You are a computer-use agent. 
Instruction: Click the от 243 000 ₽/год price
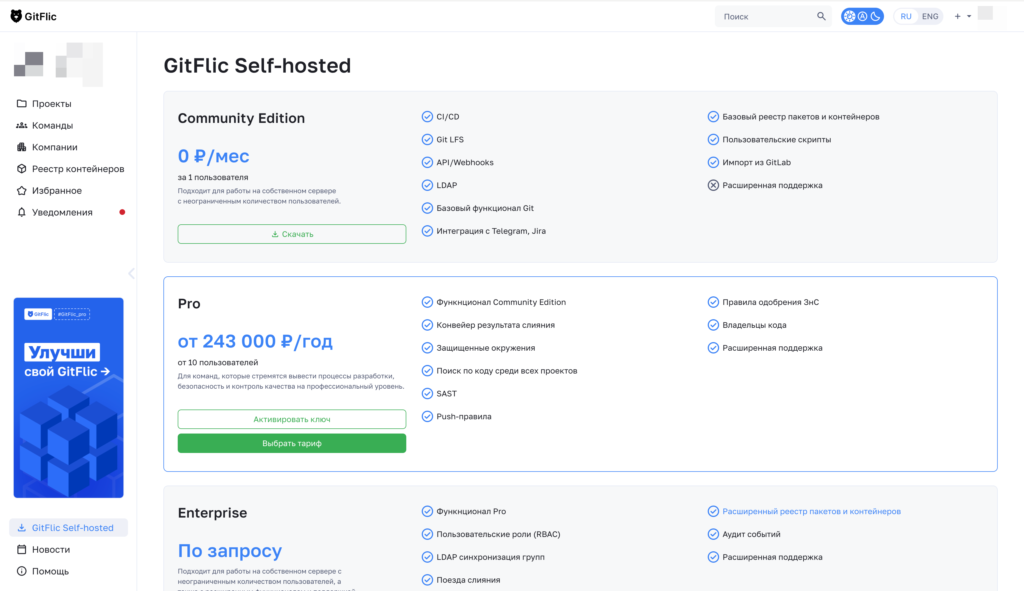255,342
